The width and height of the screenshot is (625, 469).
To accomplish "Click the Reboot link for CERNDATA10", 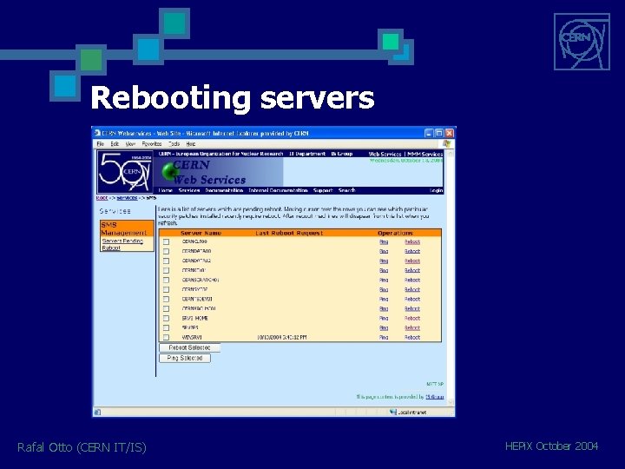I will click(x=412, y=251).
